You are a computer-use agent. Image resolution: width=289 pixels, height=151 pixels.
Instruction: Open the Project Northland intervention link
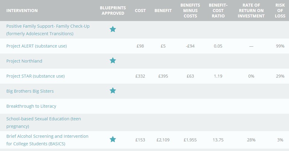point(24,61)
